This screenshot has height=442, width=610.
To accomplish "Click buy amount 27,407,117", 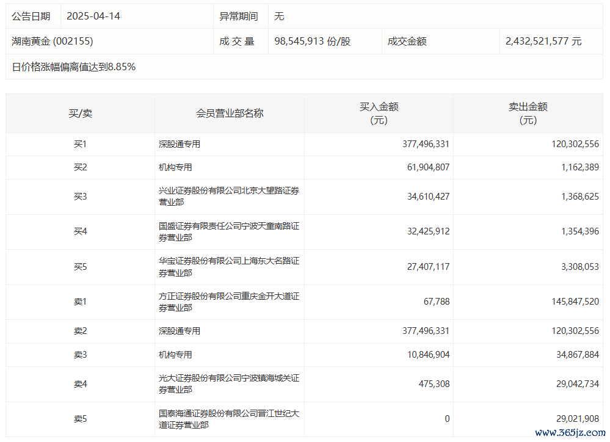I will (x=428, y=267).
